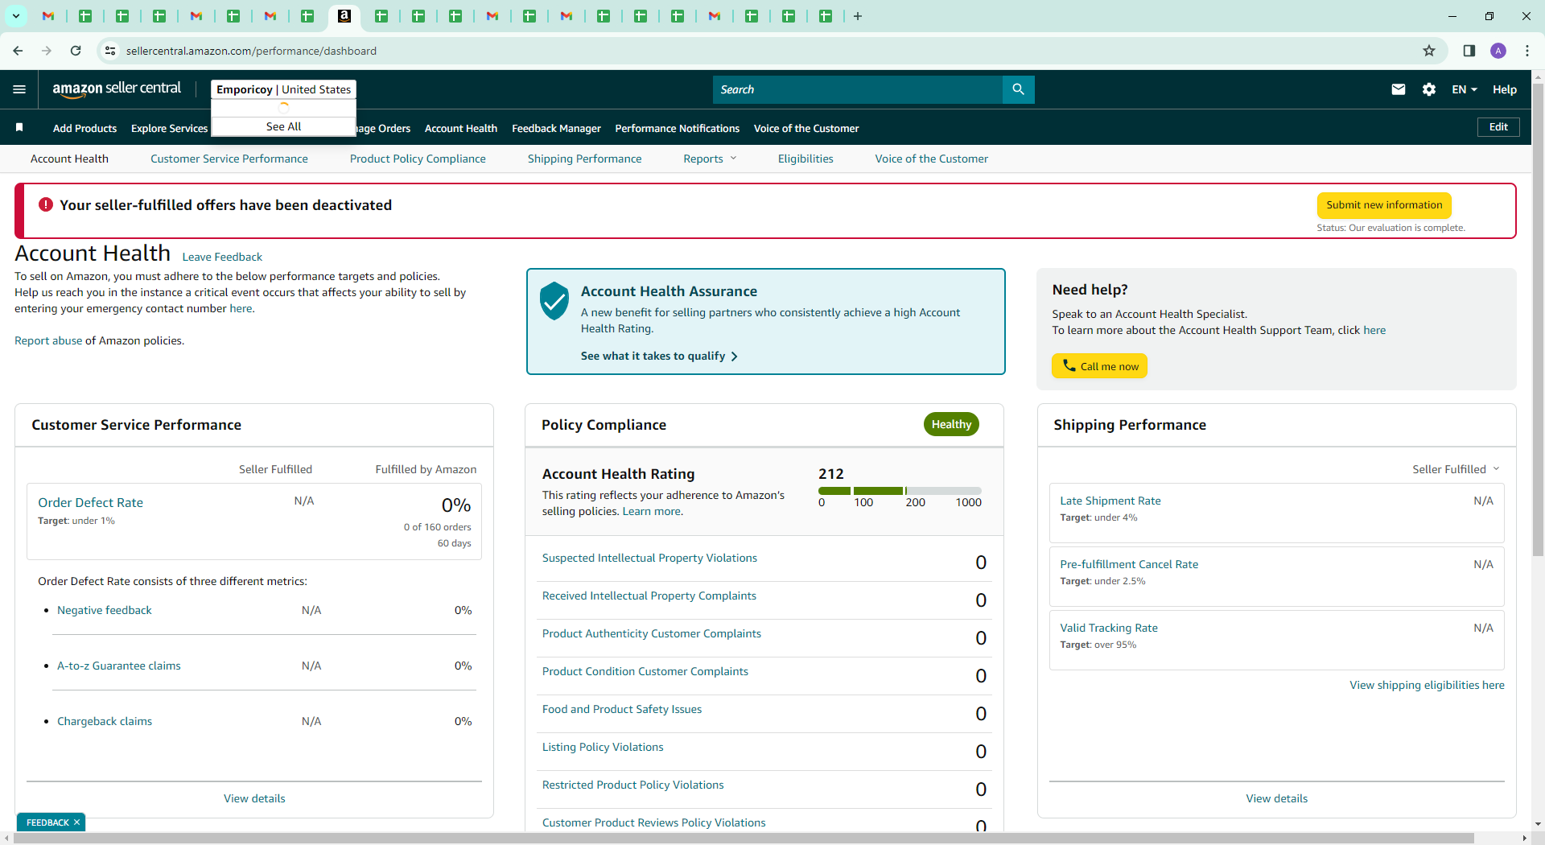Image resolution: width=1545 pixels, height=845 pixels.
Task: Open the Emporicoy United States account switcher
Action: [x=283, y=89]
